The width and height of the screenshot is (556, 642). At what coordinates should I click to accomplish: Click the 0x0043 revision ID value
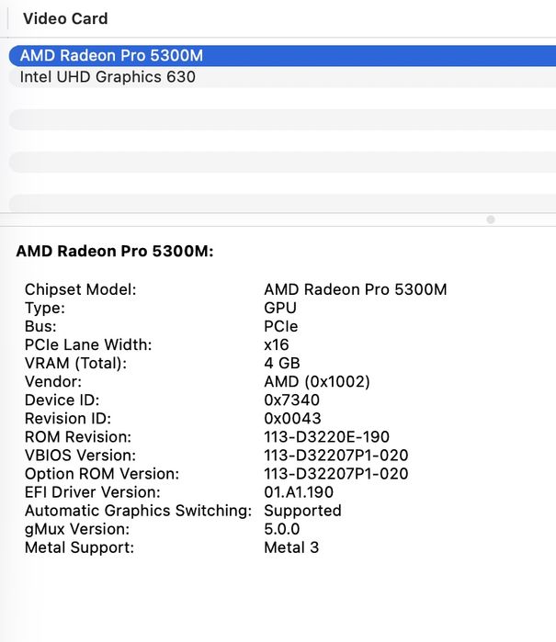point(292,419)
